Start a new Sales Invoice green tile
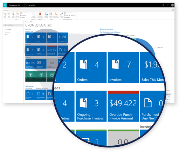Screen dimensions: 180x152 [51, 77]
